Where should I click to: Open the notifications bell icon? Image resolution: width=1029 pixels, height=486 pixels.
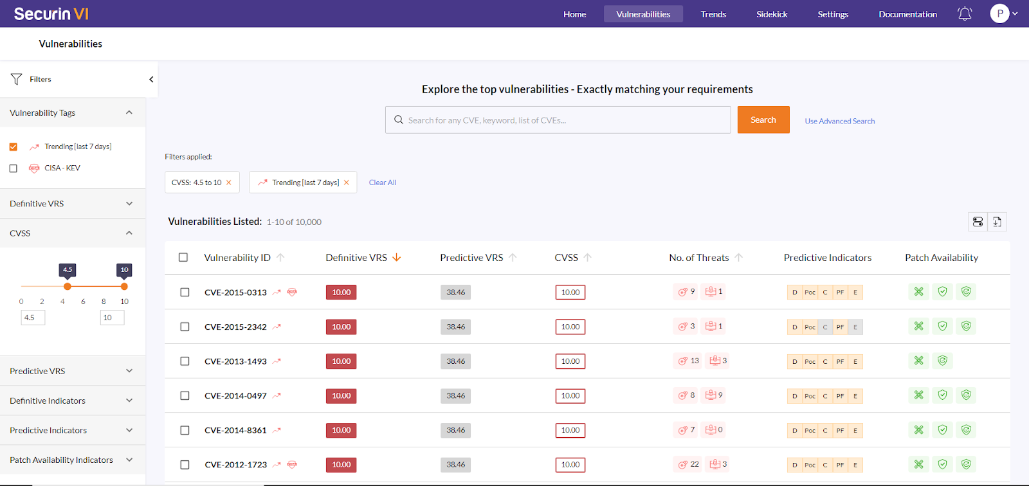click(965, 14)
